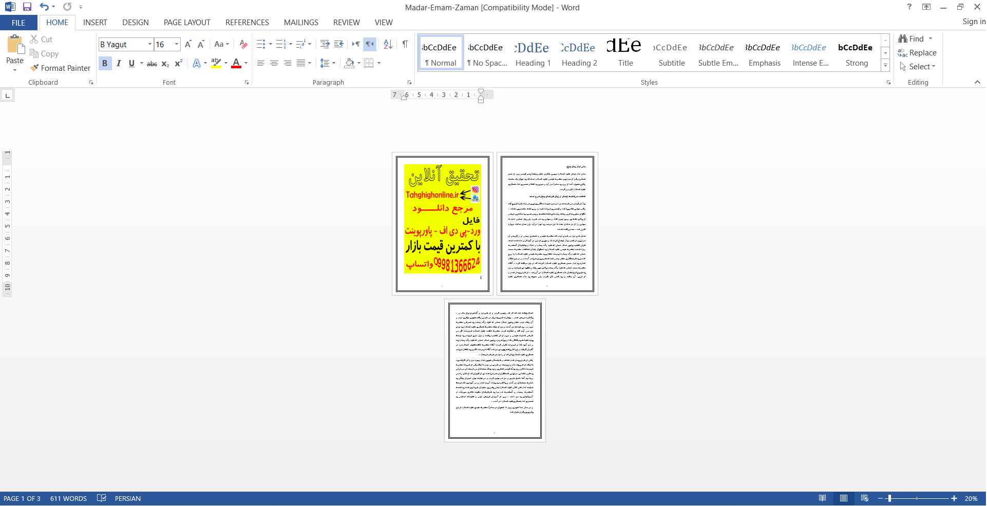This screenshot has width=987, height=506.
Task: Justify the paragraph text
Action: pyautogui.click(x=301, y=64)
